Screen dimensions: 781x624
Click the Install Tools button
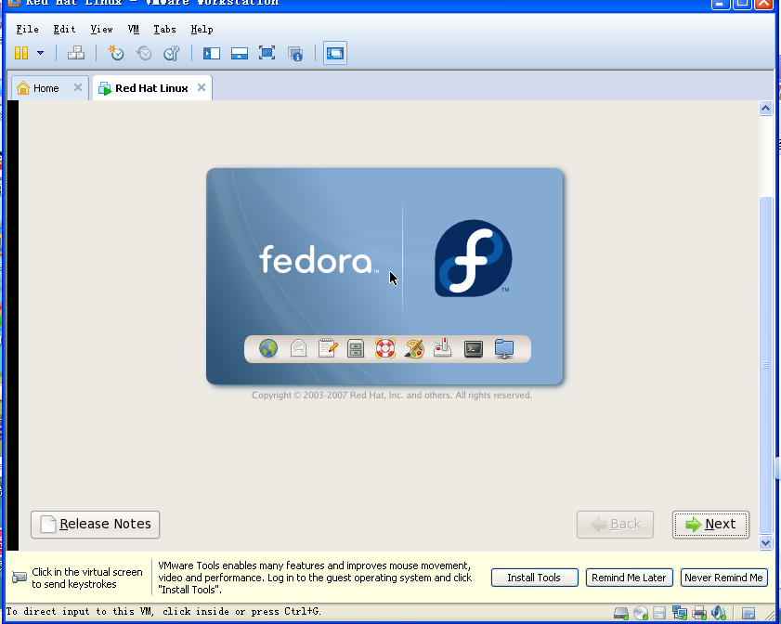pyautogui.click(x=534, y=577)
